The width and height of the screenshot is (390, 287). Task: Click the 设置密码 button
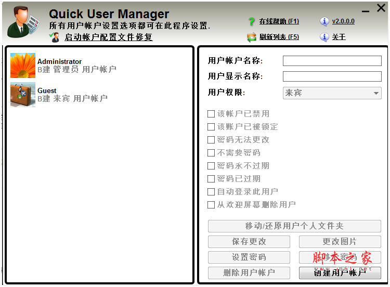click(249, 257)
